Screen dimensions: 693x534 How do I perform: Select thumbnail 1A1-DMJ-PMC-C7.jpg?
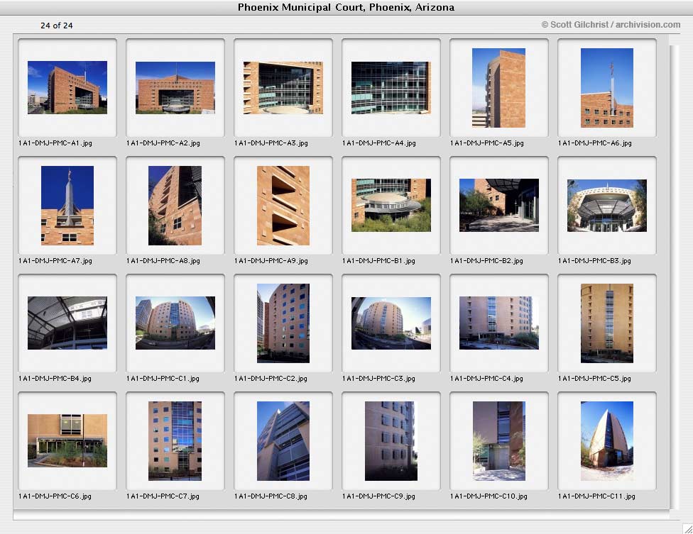pyautogui.click(x=175, y=441)
